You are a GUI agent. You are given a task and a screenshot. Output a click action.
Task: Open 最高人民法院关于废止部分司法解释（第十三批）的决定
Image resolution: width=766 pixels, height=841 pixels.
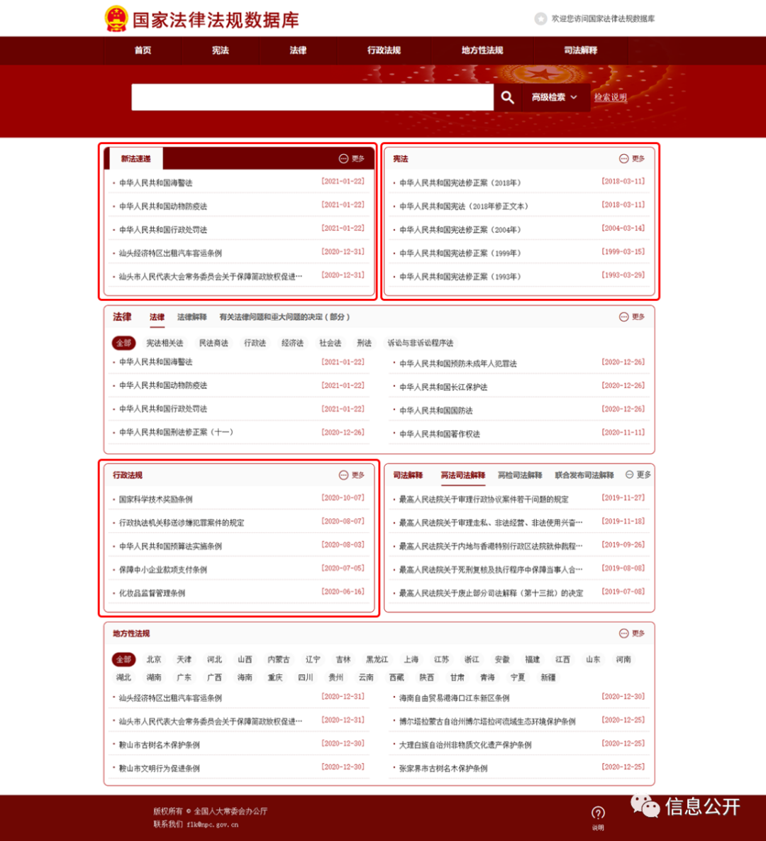[491, 593]
